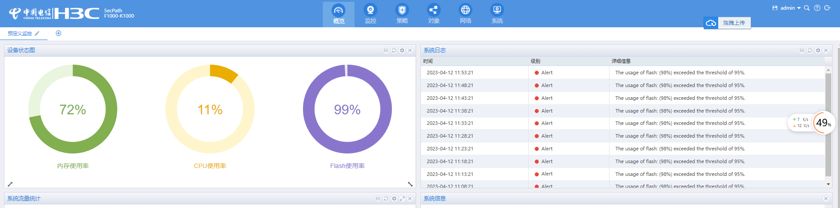Click the 系统信息 panel title

pyautogui.click(x=435, y=199)
